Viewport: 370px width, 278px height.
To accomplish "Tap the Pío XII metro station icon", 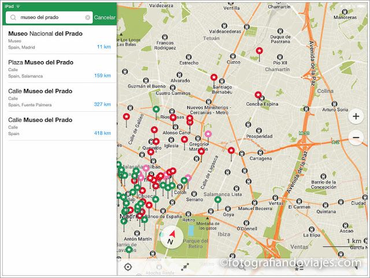I will click(x=280, y=57).
